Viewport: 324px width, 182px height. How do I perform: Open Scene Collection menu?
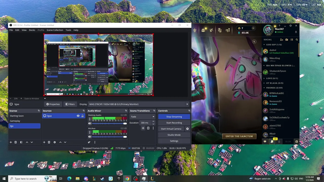point(55,30)
